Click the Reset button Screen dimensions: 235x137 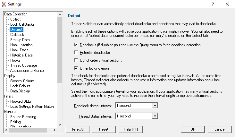click(104, 129)
